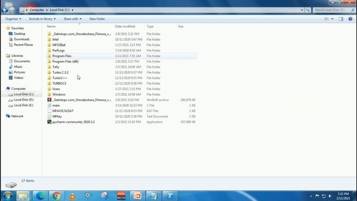Select the Filmora WinRAR archive icon

[49, 100]
